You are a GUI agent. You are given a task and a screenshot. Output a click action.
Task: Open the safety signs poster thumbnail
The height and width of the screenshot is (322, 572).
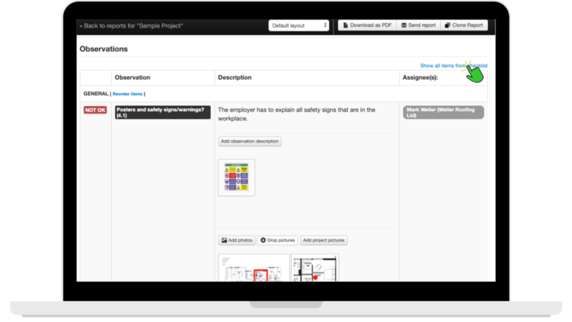[x=236, y=177]
